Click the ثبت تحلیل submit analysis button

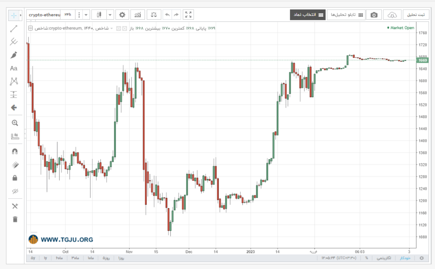click(x=416, y=15)
